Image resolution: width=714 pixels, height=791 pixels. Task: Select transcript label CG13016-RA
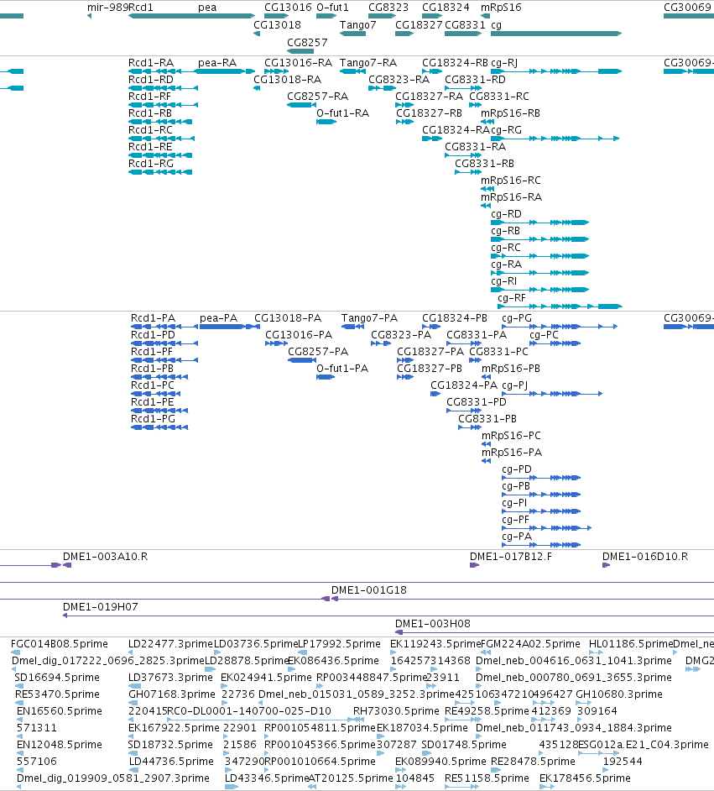pyautogui.click(x=299, y=63)
